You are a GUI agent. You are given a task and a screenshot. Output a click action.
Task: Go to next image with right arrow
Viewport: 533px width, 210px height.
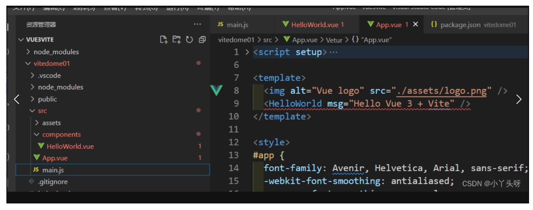519,99
